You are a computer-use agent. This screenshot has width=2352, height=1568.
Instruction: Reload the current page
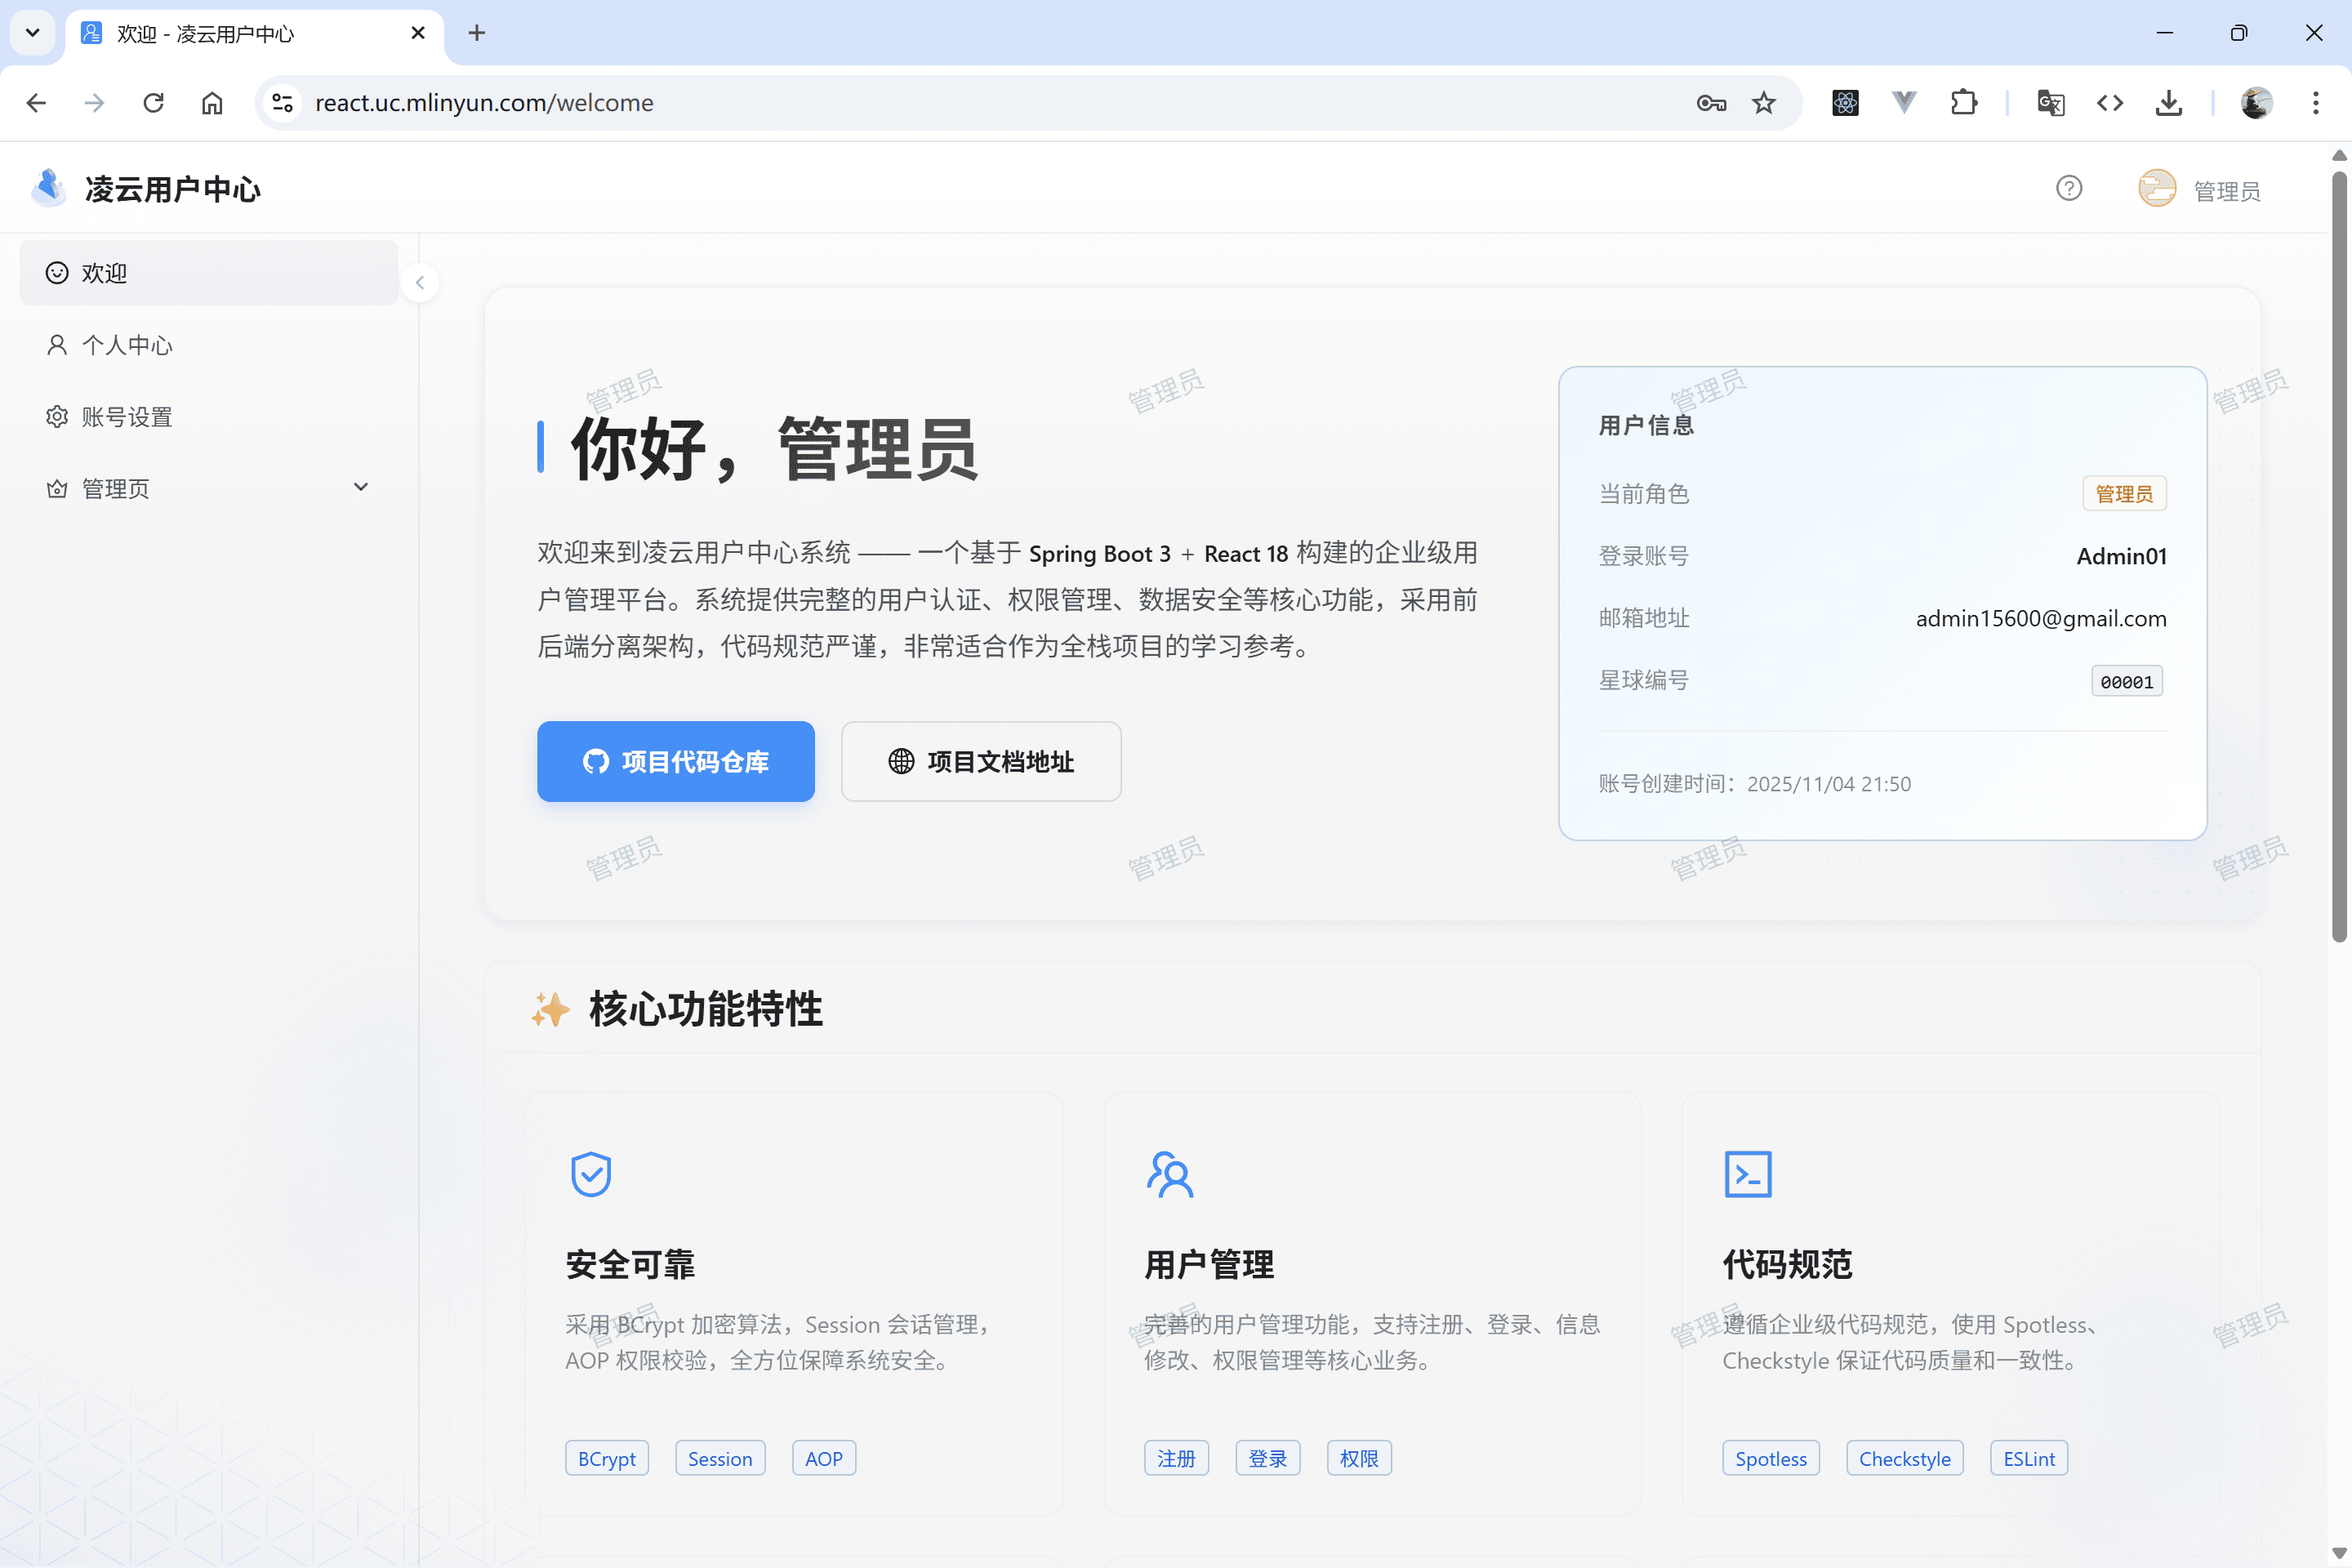tap(153, 103)
